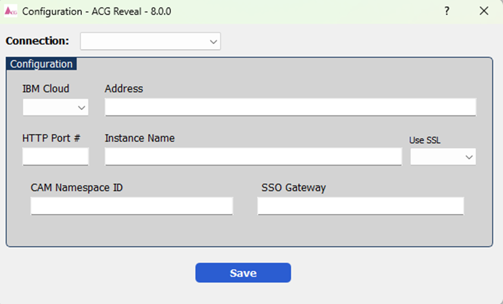Screen dimensions: 503x304
Task: Click the Use SSL label text
Action: tap(424, 140)
